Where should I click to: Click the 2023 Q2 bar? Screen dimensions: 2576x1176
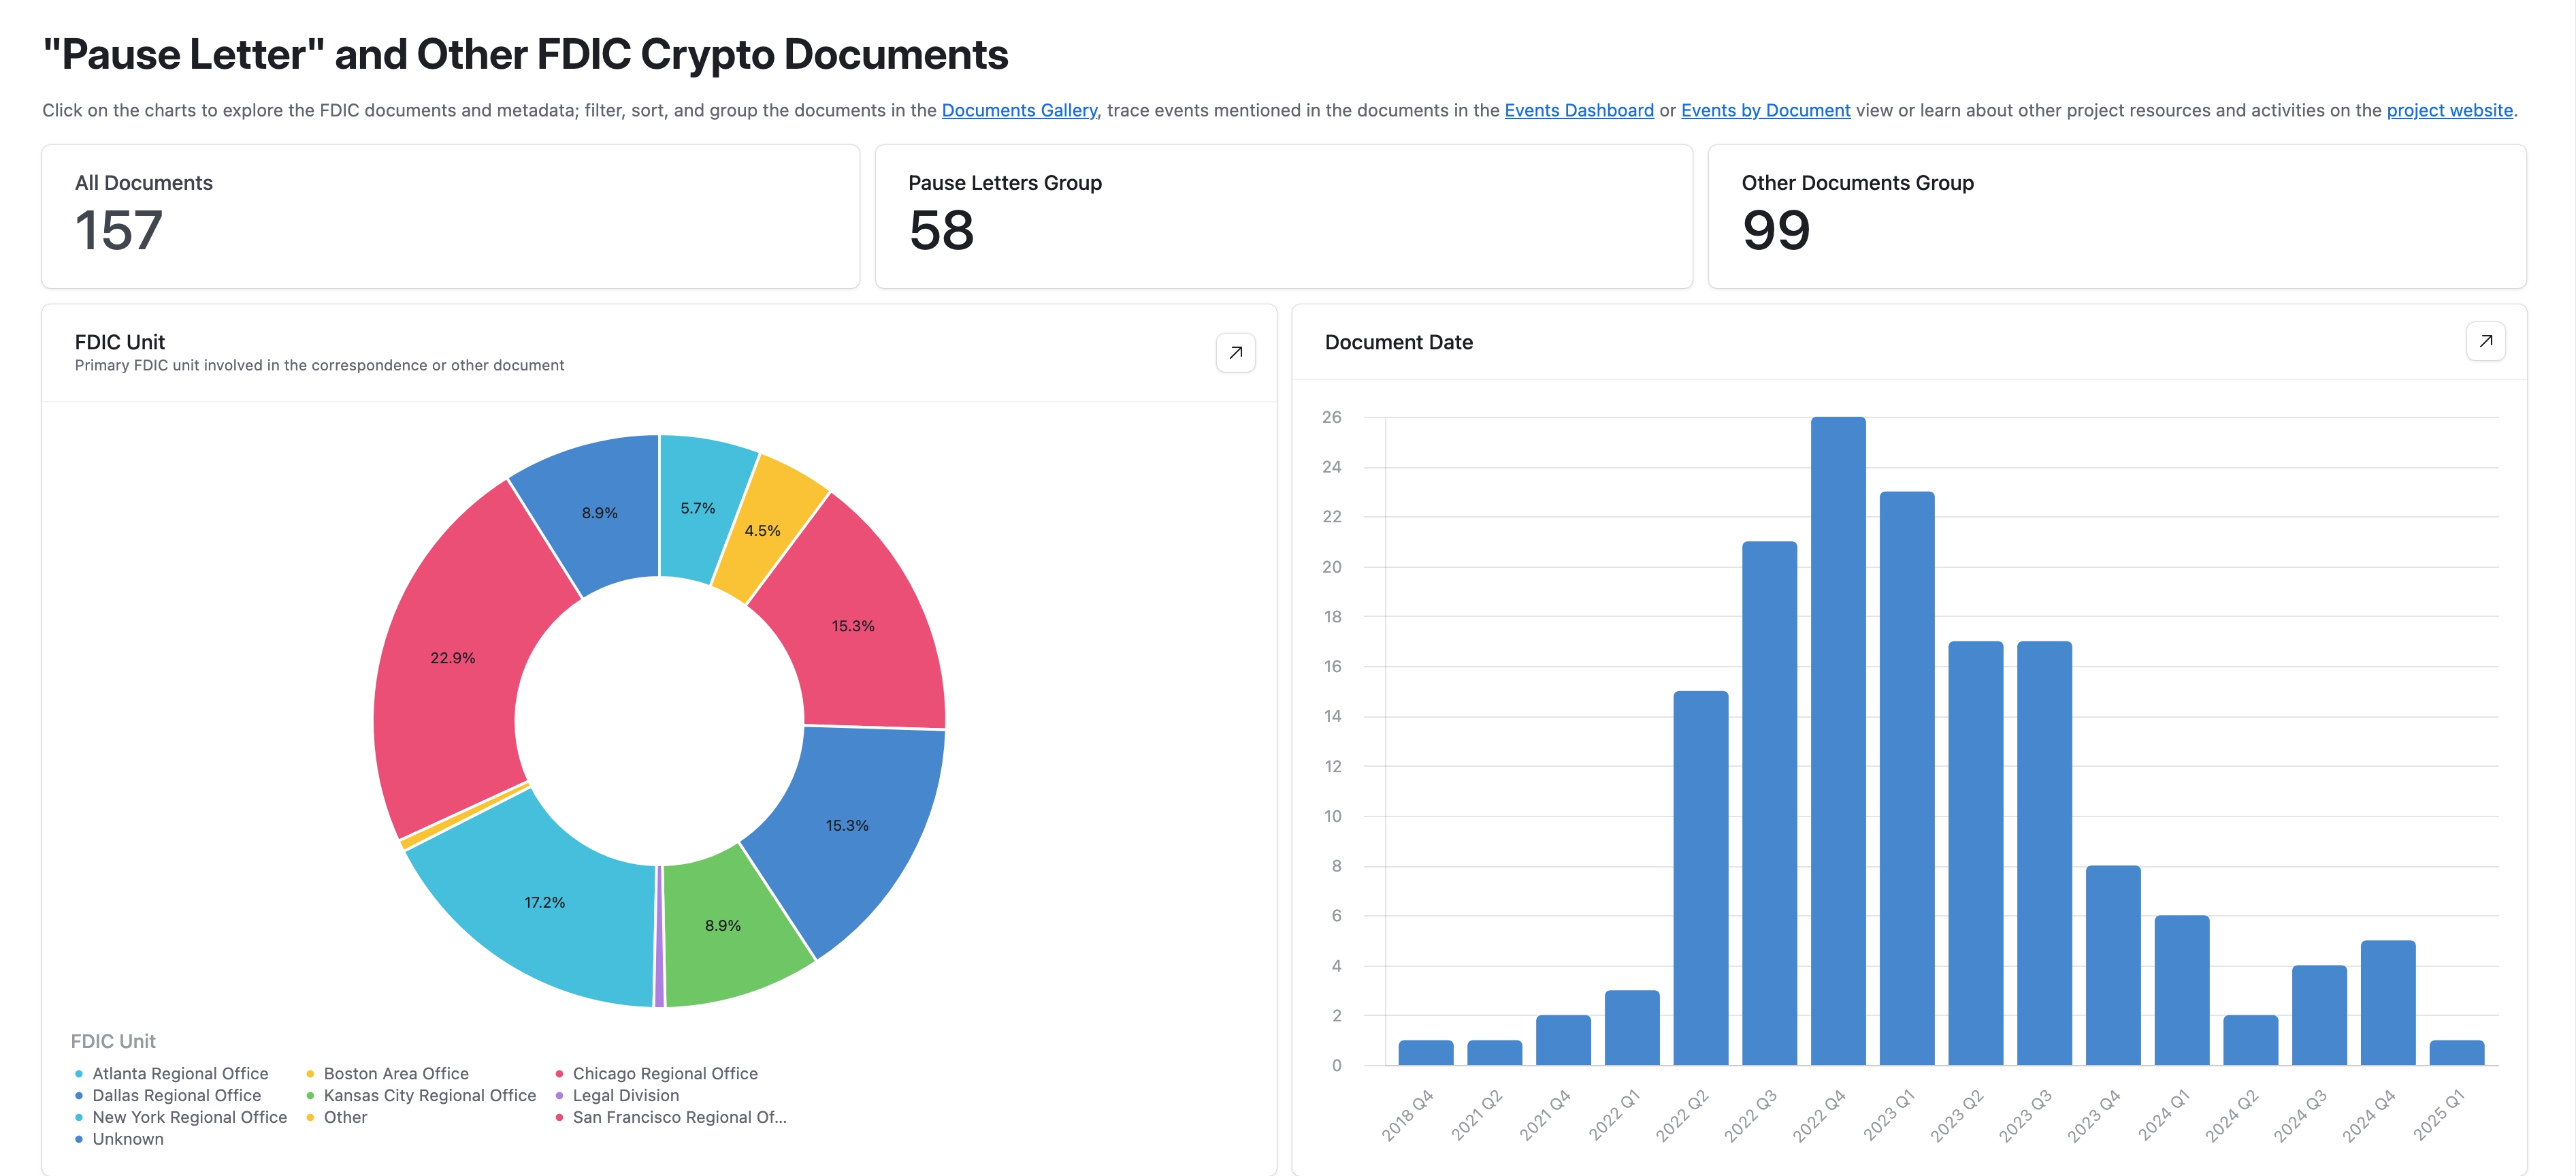click(x=1976, y=853)
